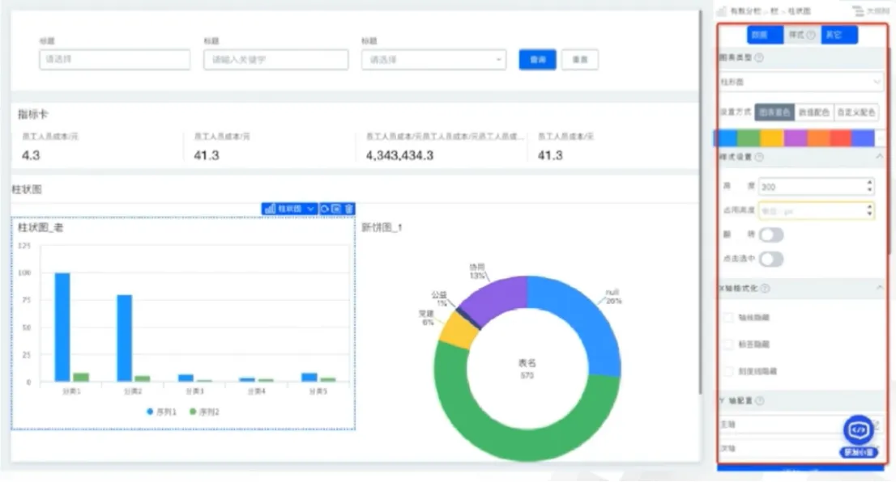
Task: Open the help icon next to Y轴配置
Action: tap(759, 401)
